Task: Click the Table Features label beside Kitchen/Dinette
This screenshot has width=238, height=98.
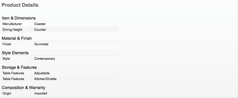Action: click(x=13, y=79)
